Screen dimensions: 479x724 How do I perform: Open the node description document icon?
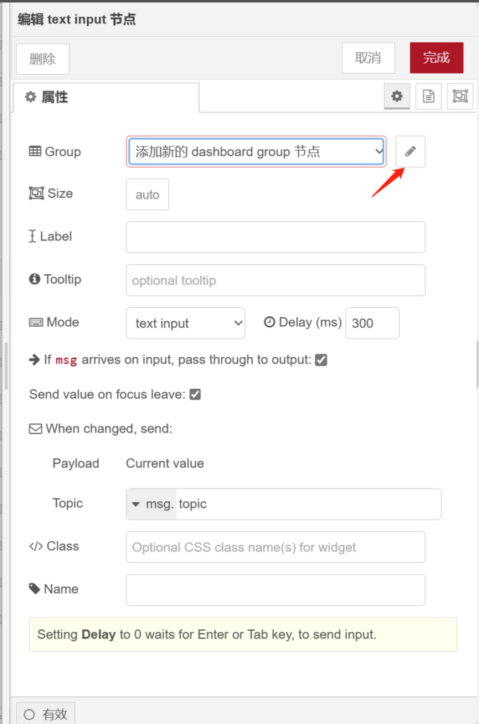point(428,97)
